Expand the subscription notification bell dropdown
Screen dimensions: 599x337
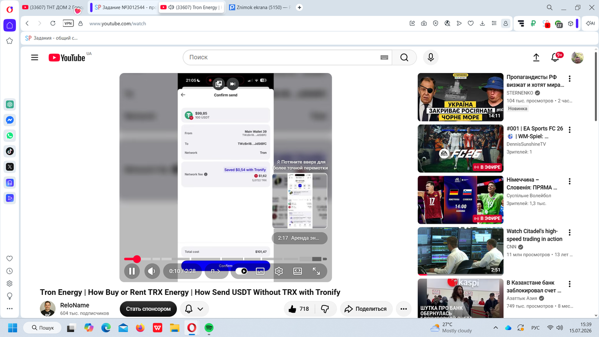[x=194, y=309]
